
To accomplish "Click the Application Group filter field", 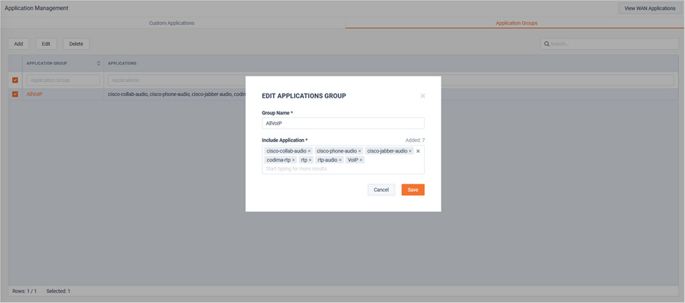I will tap(64, 80).
